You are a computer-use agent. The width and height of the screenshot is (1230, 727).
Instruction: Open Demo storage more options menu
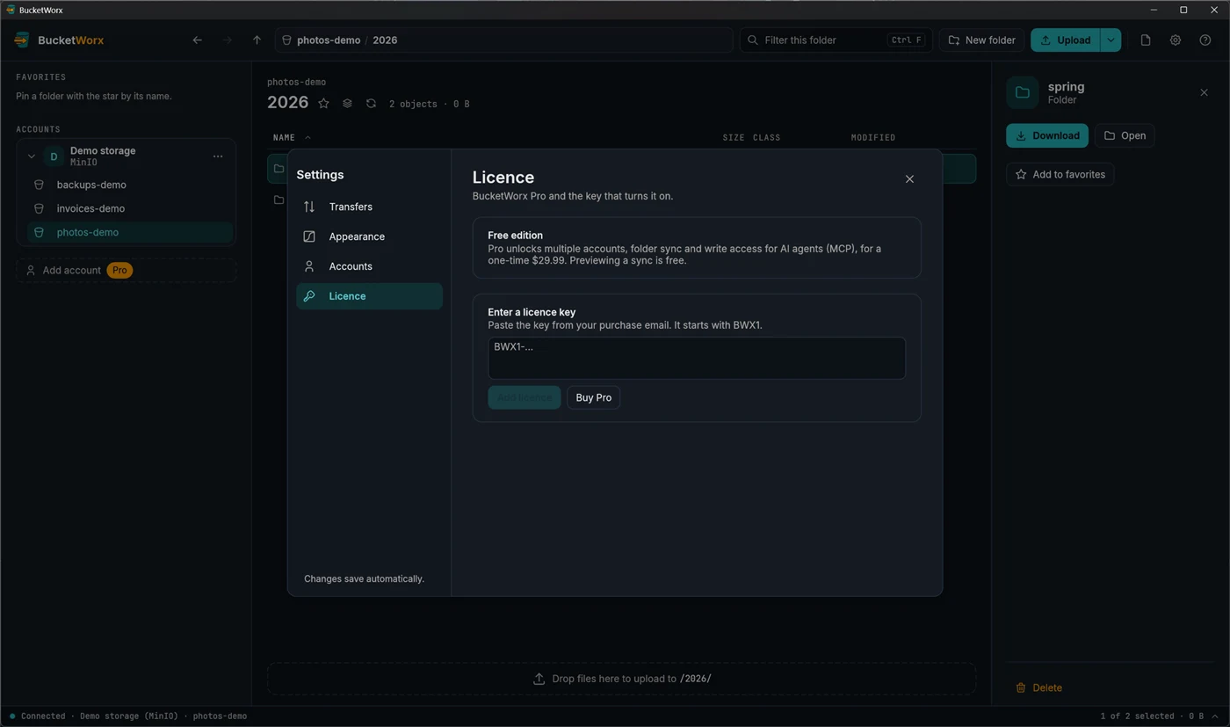click(x=218, y=156)
